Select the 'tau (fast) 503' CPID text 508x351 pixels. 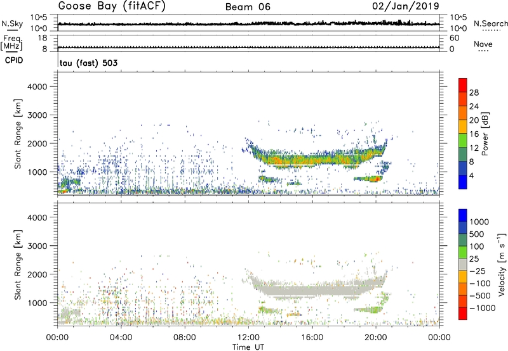88,63
